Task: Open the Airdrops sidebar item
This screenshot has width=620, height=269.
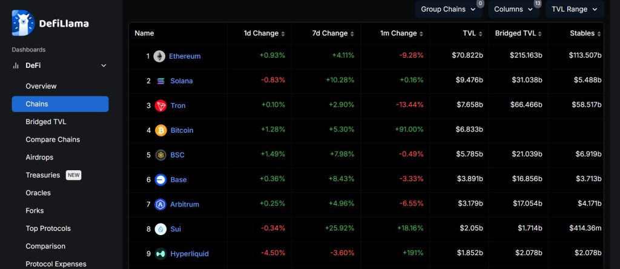Action: (39, 158)
